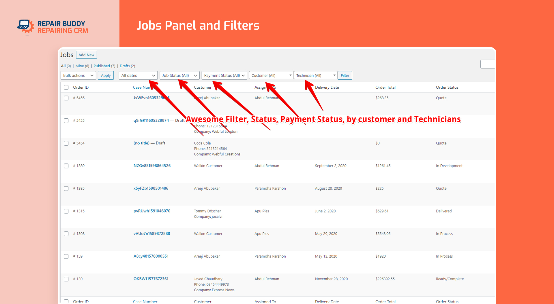Viewport: 554px width, 304px height.
Task: Click the Delivered status cell
Action: (444, 211)
